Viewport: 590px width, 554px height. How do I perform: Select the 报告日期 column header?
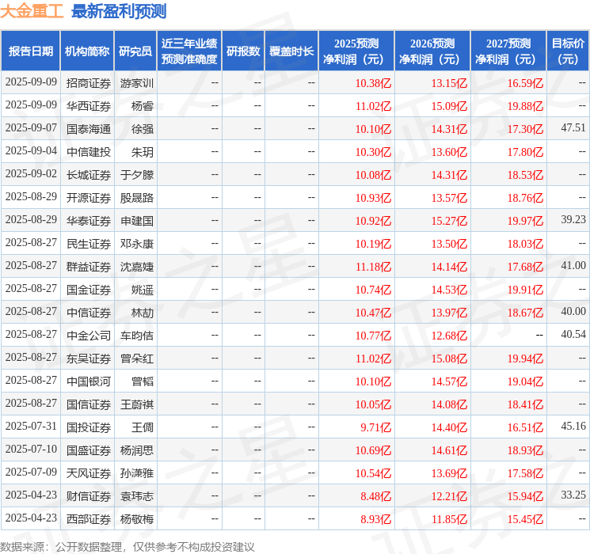point(30,51)
